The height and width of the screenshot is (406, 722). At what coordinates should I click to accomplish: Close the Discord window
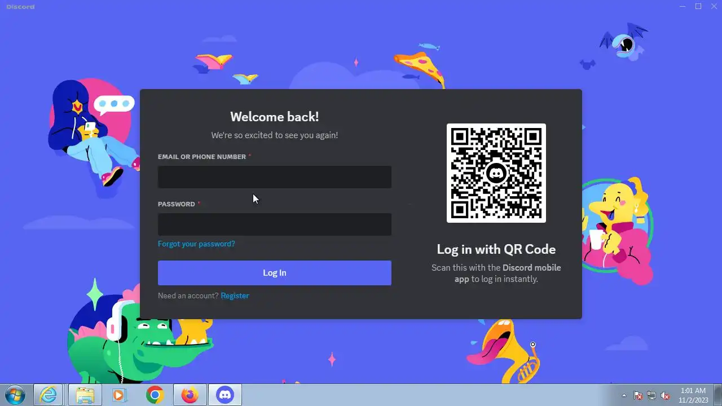[x=714, y=6]
